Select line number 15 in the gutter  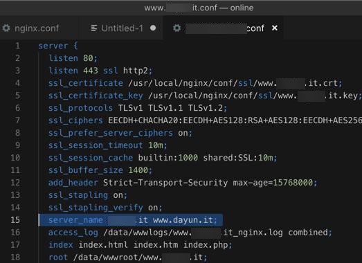click(15, 220)
